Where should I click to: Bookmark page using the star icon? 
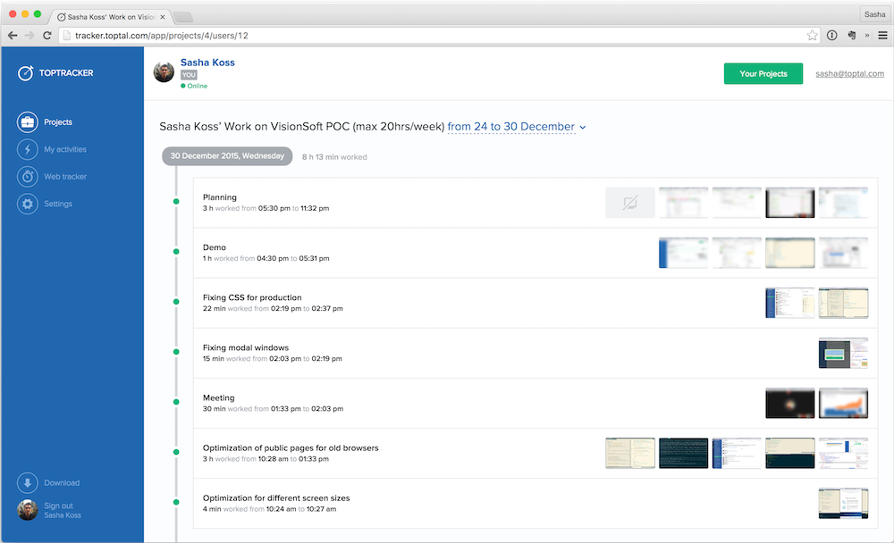812,36
